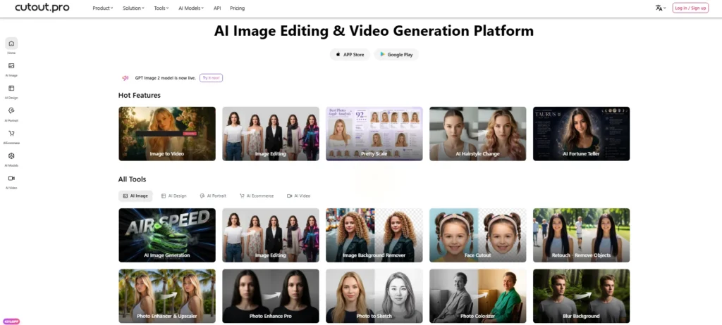Screen dimensions: 722x325
Task: Open the Pretty Scale feature card
Action: click(x=374, y=134)
